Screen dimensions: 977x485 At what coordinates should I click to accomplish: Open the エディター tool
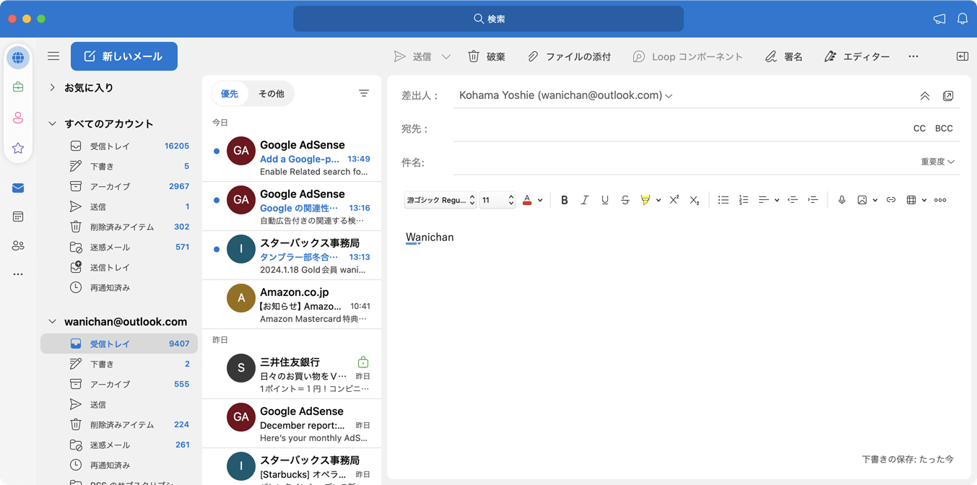click(857, 56)
